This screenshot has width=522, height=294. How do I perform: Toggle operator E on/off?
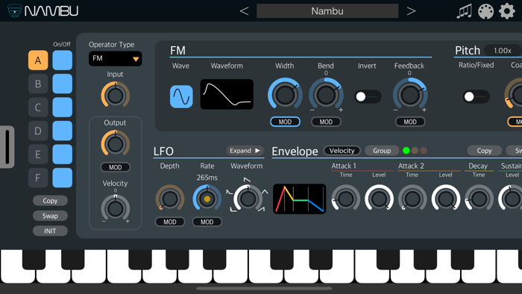tap(62, 154)
